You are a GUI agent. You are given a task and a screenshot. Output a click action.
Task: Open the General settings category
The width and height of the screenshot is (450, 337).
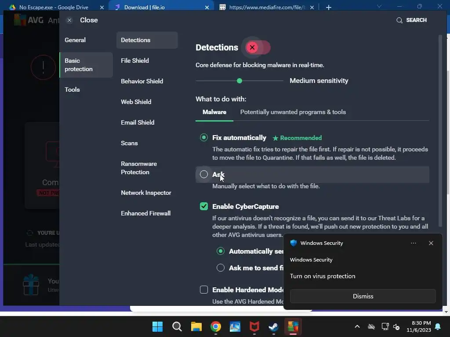point(75,40)
